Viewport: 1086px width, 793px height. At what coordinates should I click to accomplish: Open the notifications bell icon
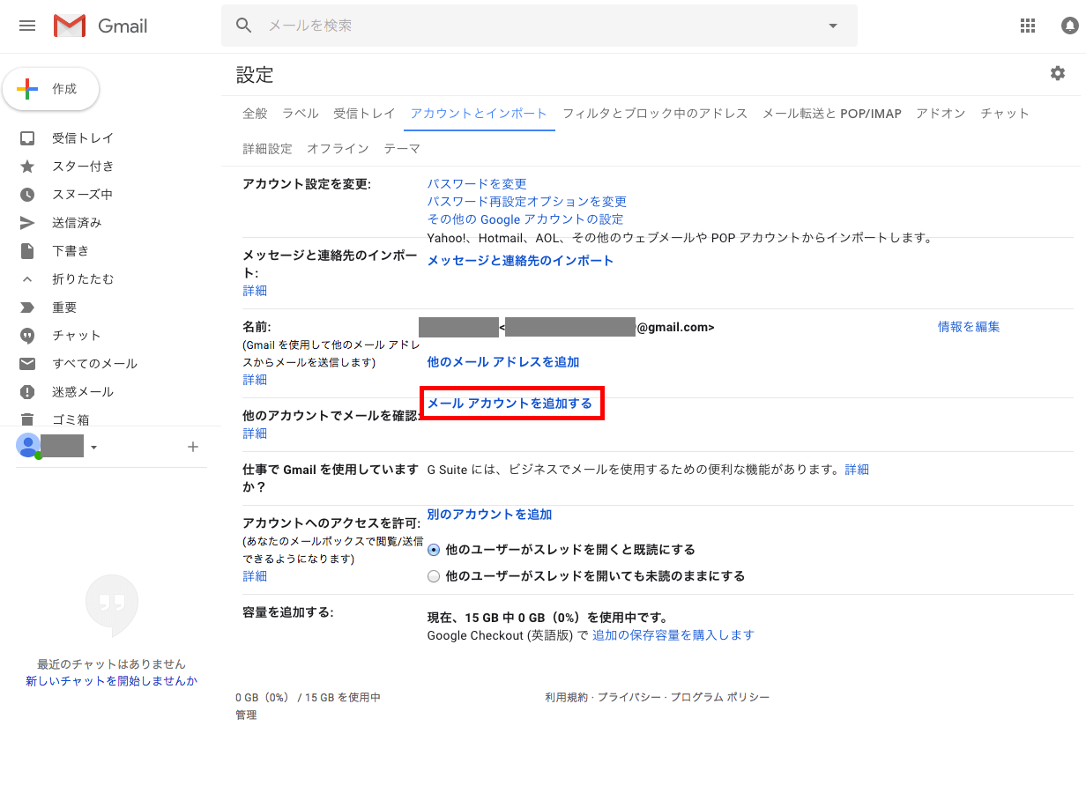click(x=1069, y=26)
